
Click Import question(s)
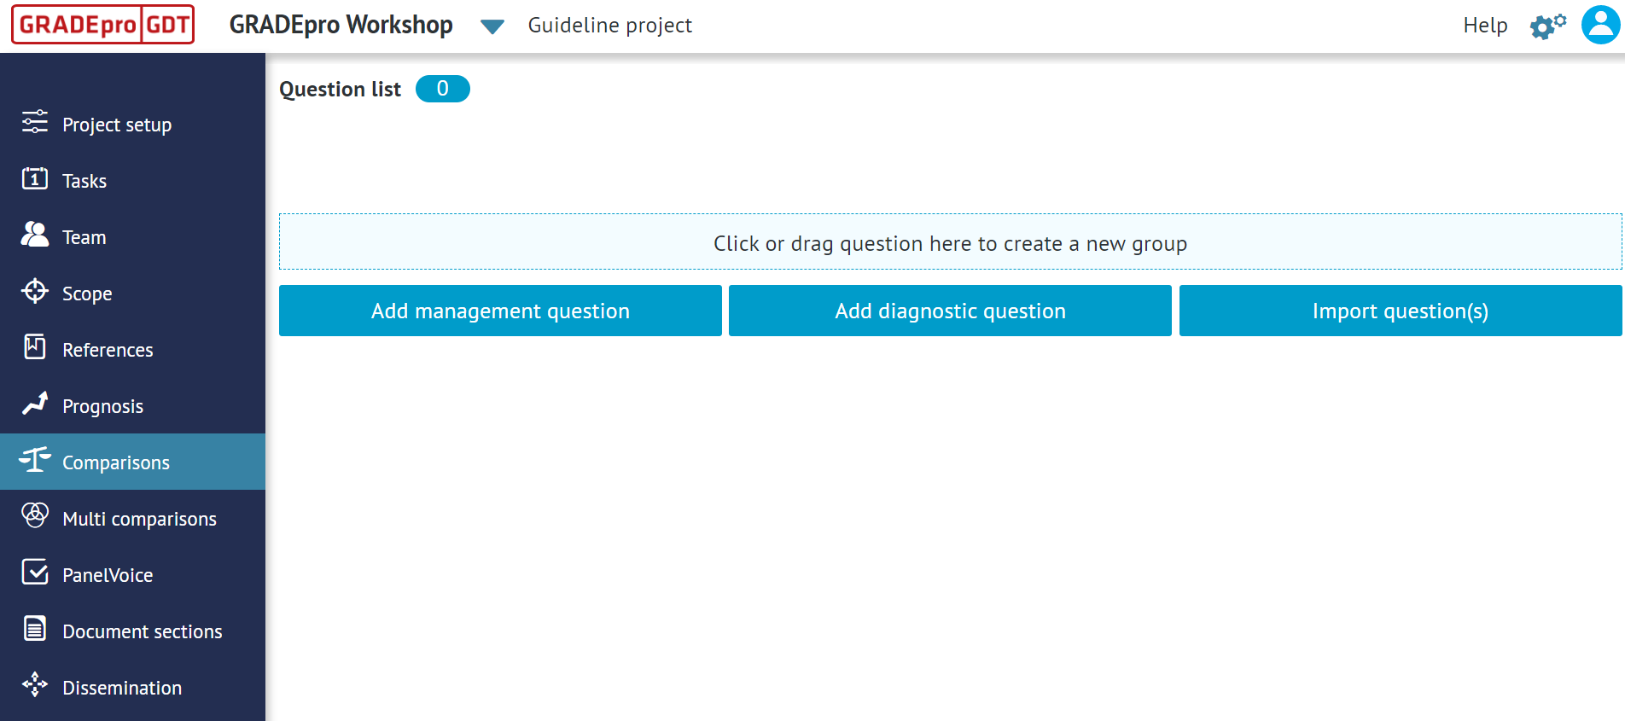coord(1399,311)
